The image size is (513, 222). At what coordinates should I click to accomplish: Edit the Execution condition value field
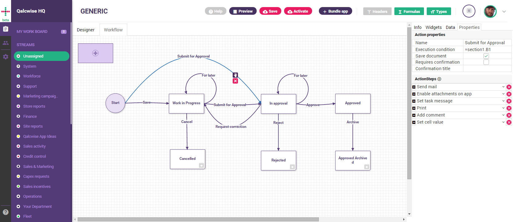[x=487, y=50]
